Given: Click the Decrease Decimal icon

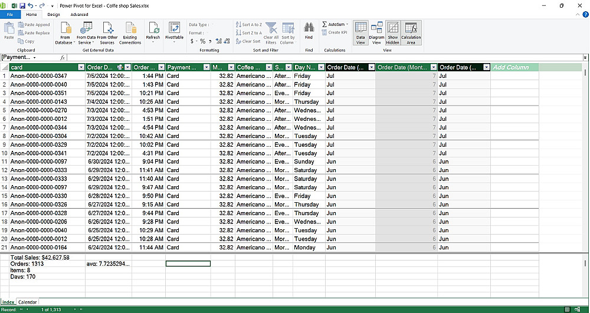Looking at the screenshot, I should click(228, 41).
